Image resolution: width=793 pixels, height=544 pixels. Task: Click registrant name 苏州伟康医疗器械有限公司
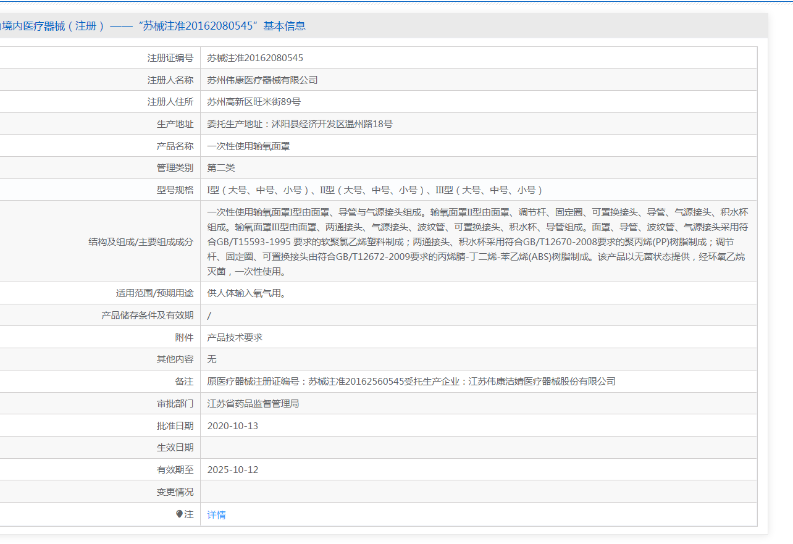pyautogui.click(x=262, y=80)
